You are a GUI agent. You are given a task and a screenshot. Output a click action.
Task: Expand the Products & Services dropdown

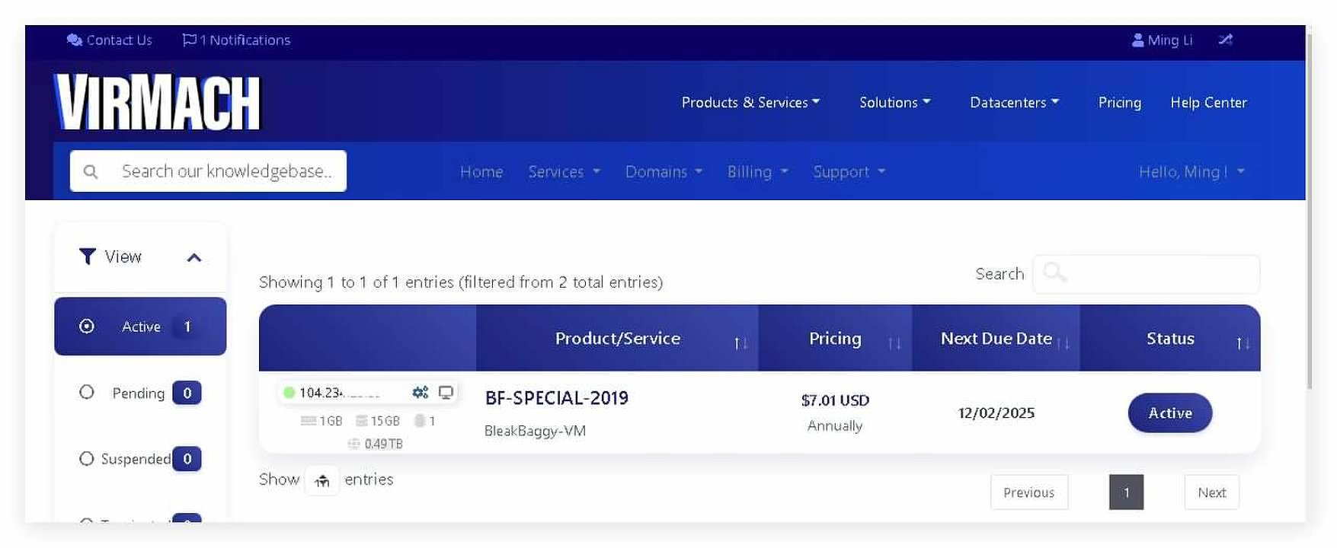click(750, 103)
